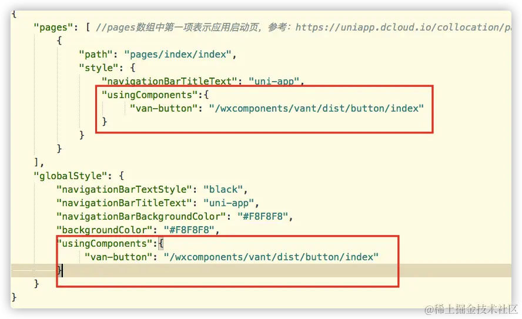Click the "navigationBarTitleText" key inside style
The image size is (522, 319).
[169, 81]
